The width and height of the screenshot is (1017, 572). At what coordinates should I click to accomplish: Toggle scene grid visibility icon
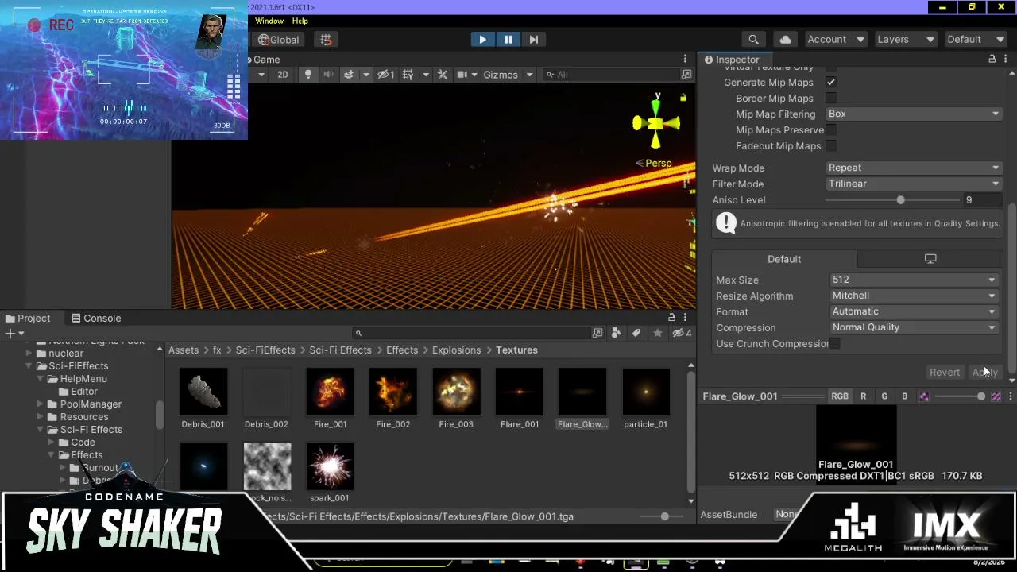(408, 75)
